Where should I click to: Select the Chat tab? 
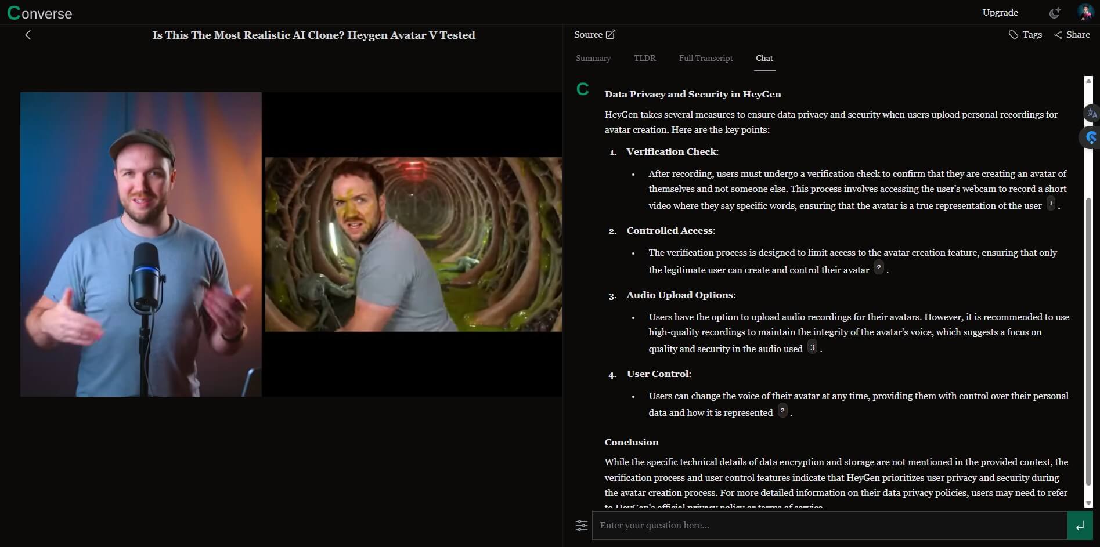click(764, 58)
